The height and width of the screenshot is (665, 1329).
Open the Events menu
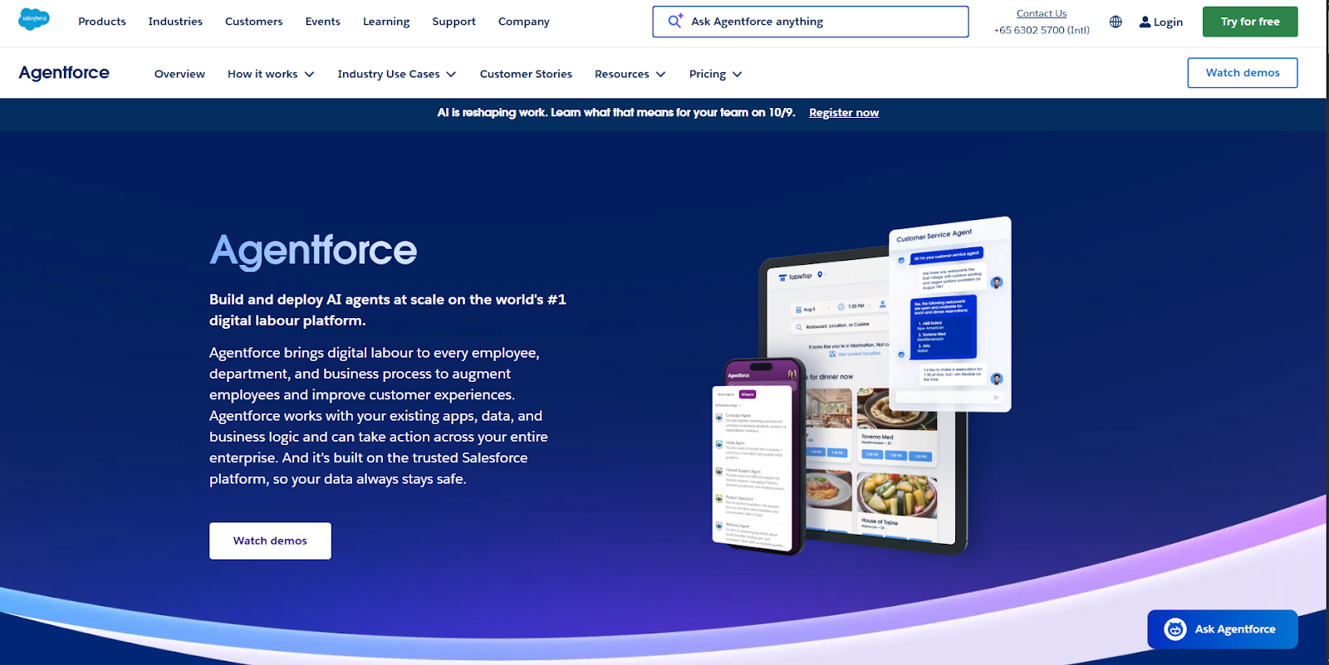tap(322, 22)
